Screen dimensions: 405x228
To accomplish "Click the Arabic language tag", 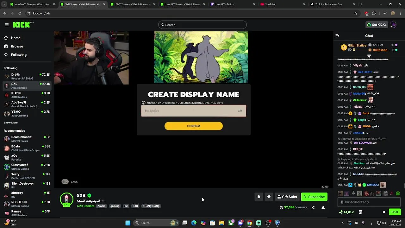I will click(x=101, y=206).
